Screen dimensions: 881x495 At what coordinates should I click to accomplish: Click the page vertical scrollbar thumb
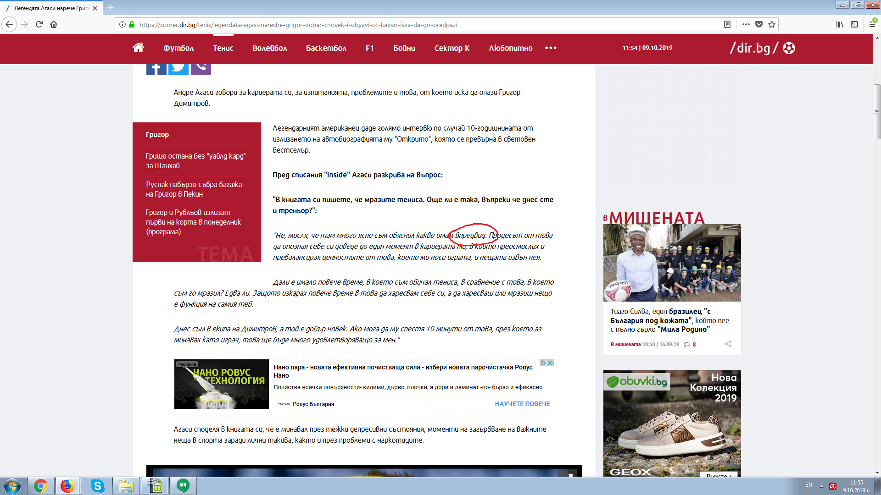click(877, 112)
